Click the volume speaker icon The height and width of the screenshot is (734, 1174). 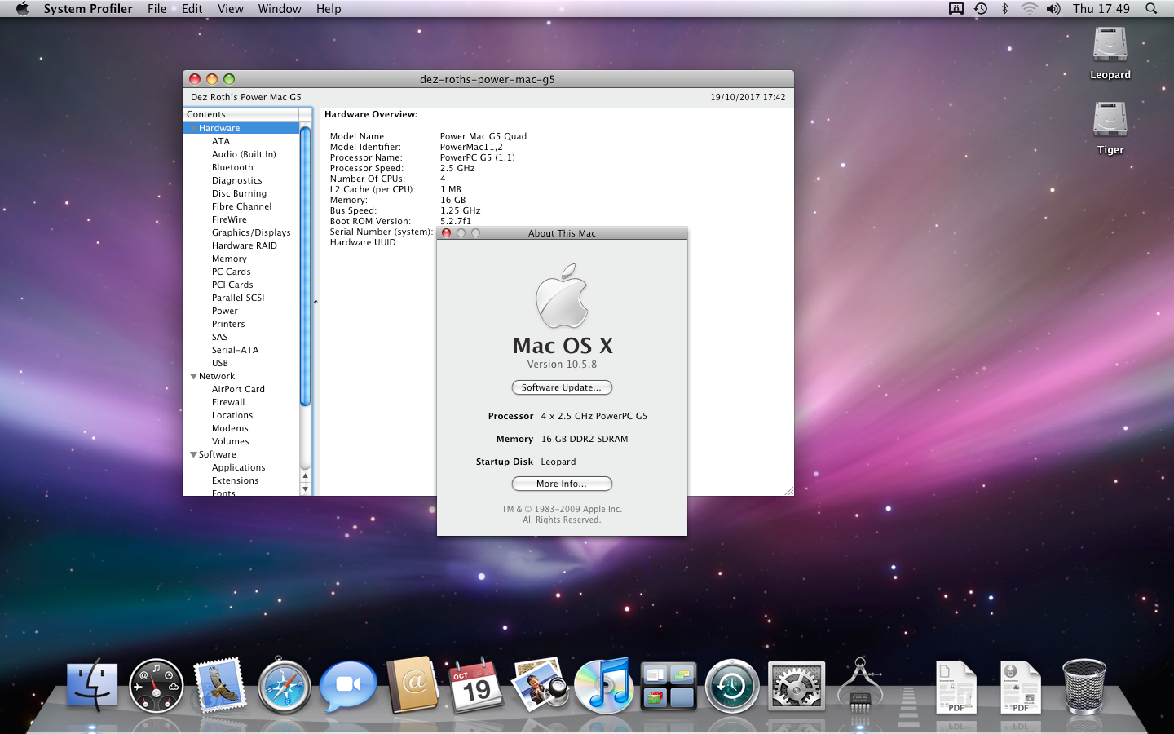pos(1053,9)
